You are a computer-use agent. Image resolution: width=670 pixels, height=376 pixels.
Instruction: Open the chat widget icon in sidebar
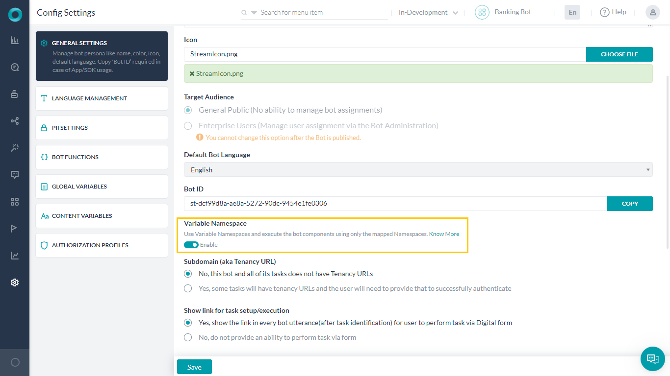point(14,175)
